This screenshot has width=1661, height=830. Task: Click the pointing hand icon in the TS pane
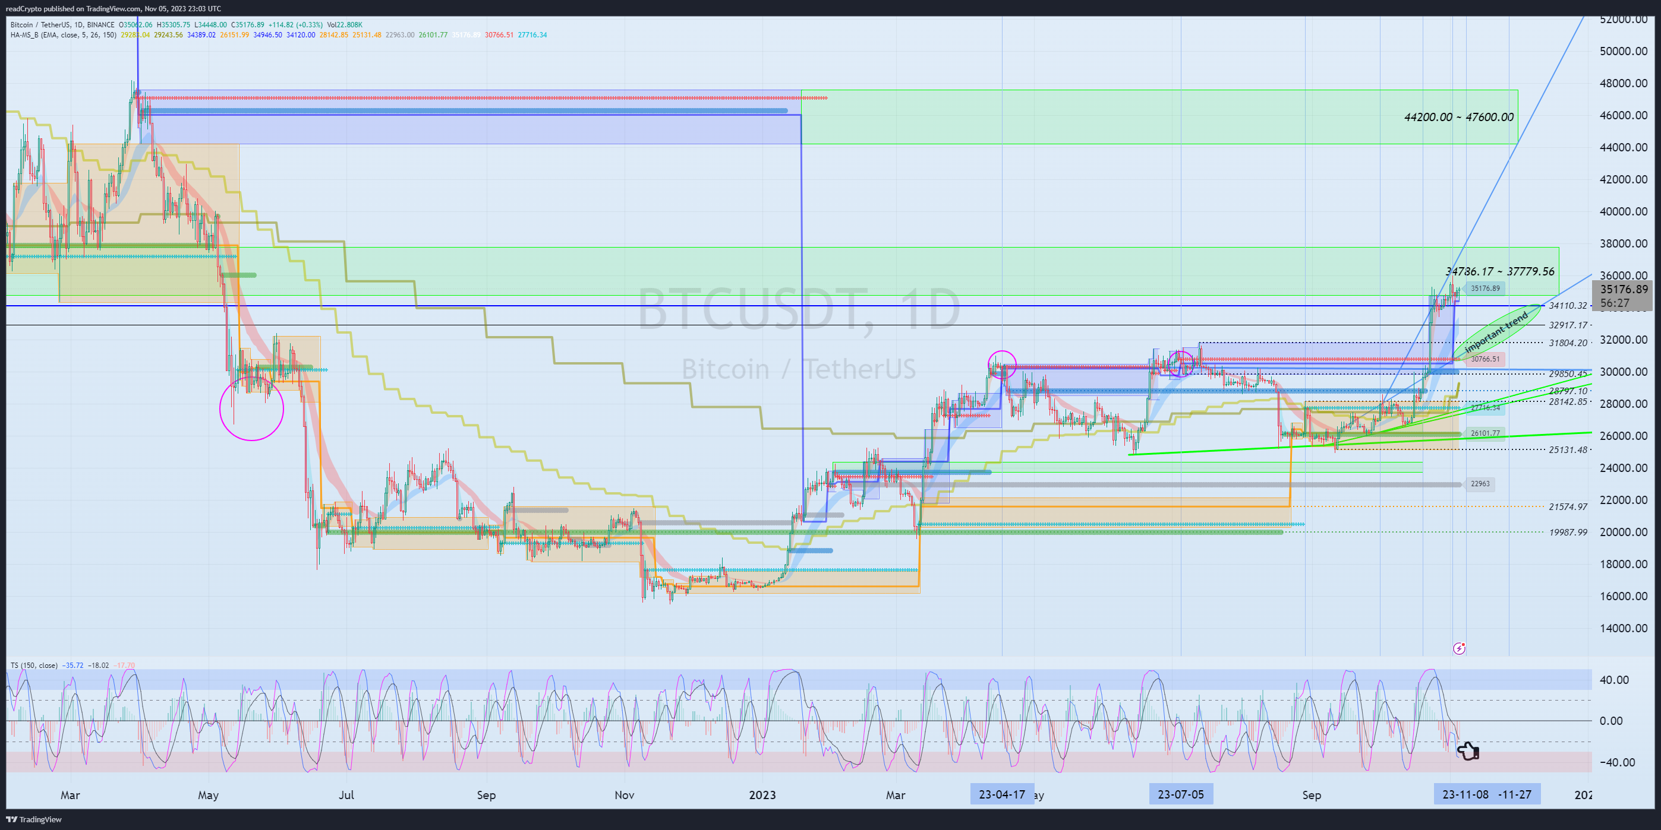1468,752
